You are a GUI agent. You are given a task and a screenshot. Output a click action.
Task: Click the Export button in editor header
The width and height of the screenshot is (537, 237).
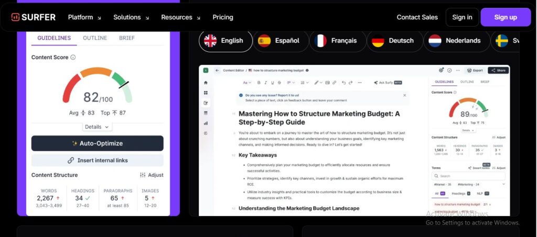pos(475,70)
